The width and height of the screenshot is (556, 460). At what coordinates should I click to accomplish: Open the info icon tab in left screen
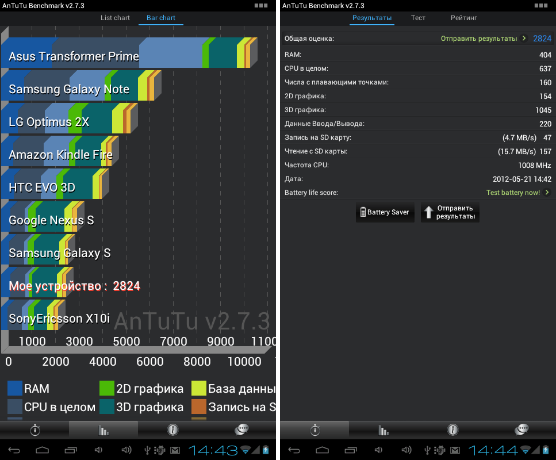pyautogui.click(x=172, y=430)
